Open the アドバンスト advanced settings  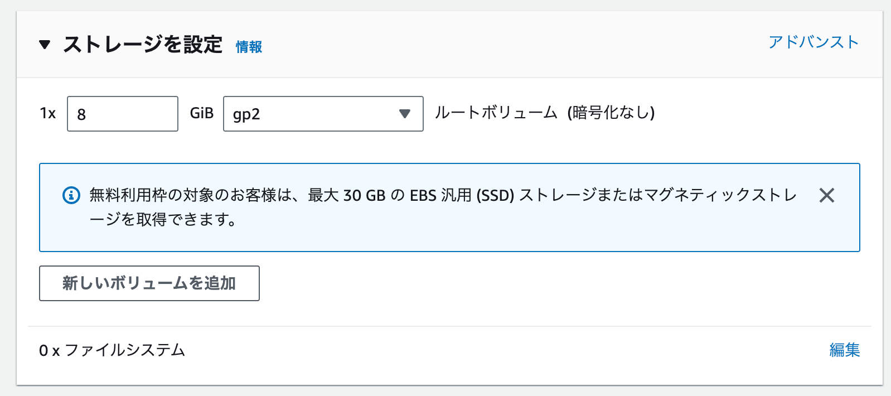[x=813, y=41]
